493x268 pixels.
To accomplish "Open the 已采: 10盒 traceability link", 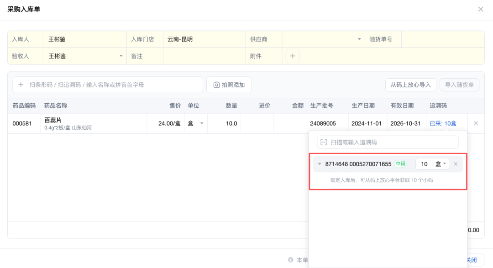I will coord(442,123).
